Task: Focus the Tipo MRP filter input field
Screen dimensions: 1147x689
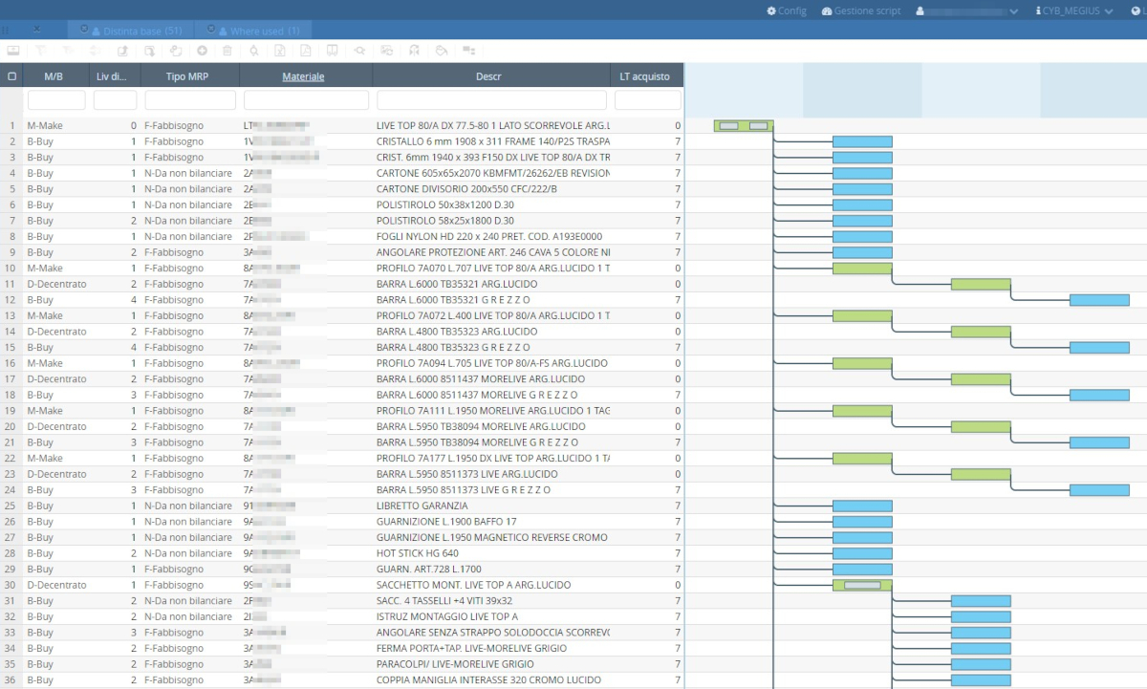Action: [190, 100]
